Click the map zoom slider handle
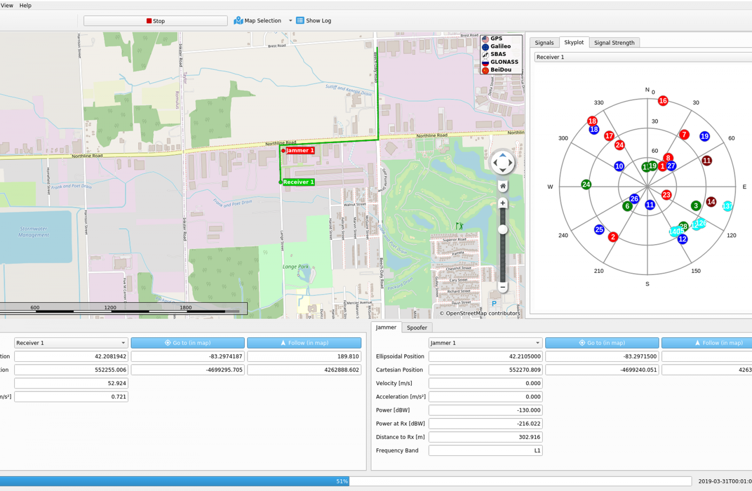The image size is (752, 491). coord(502,230)
